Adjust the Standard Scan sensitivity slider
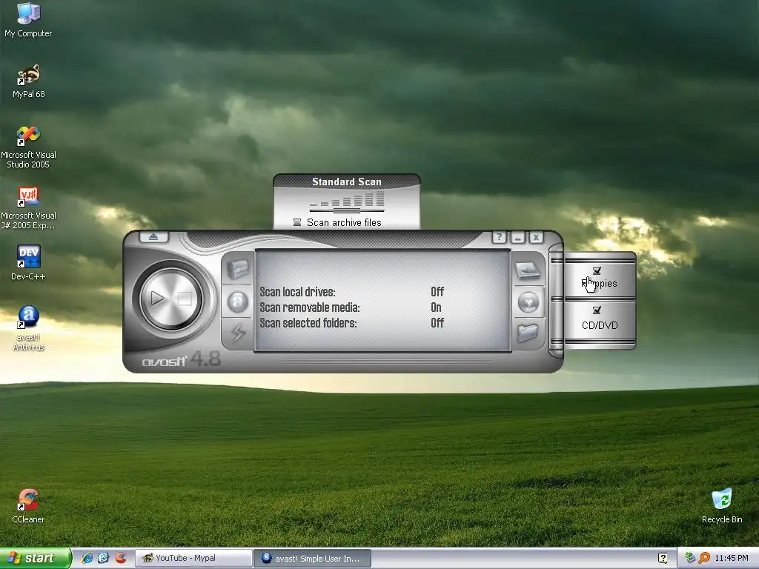Image resolution: width=759 pixels, height=569 pixels. (x=347, y=210)
